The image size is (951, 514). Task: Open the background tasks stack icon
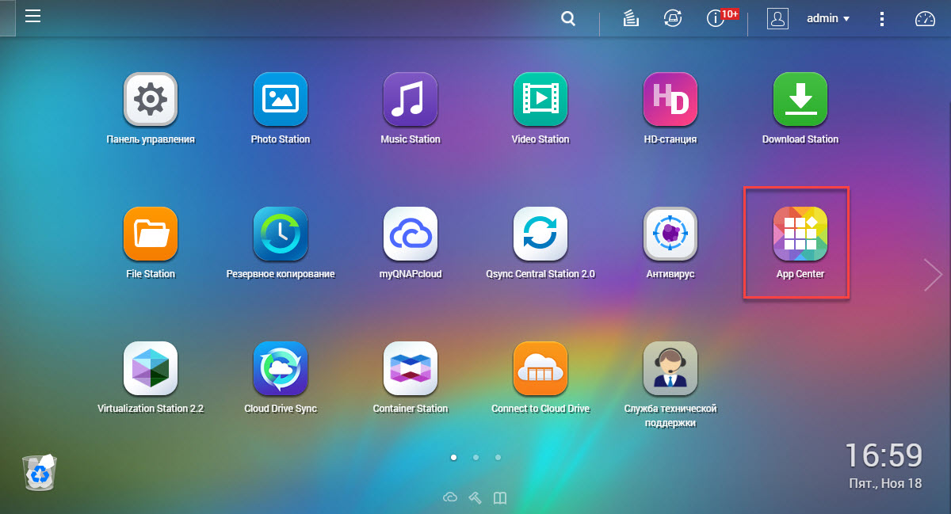tap(632, 19)
